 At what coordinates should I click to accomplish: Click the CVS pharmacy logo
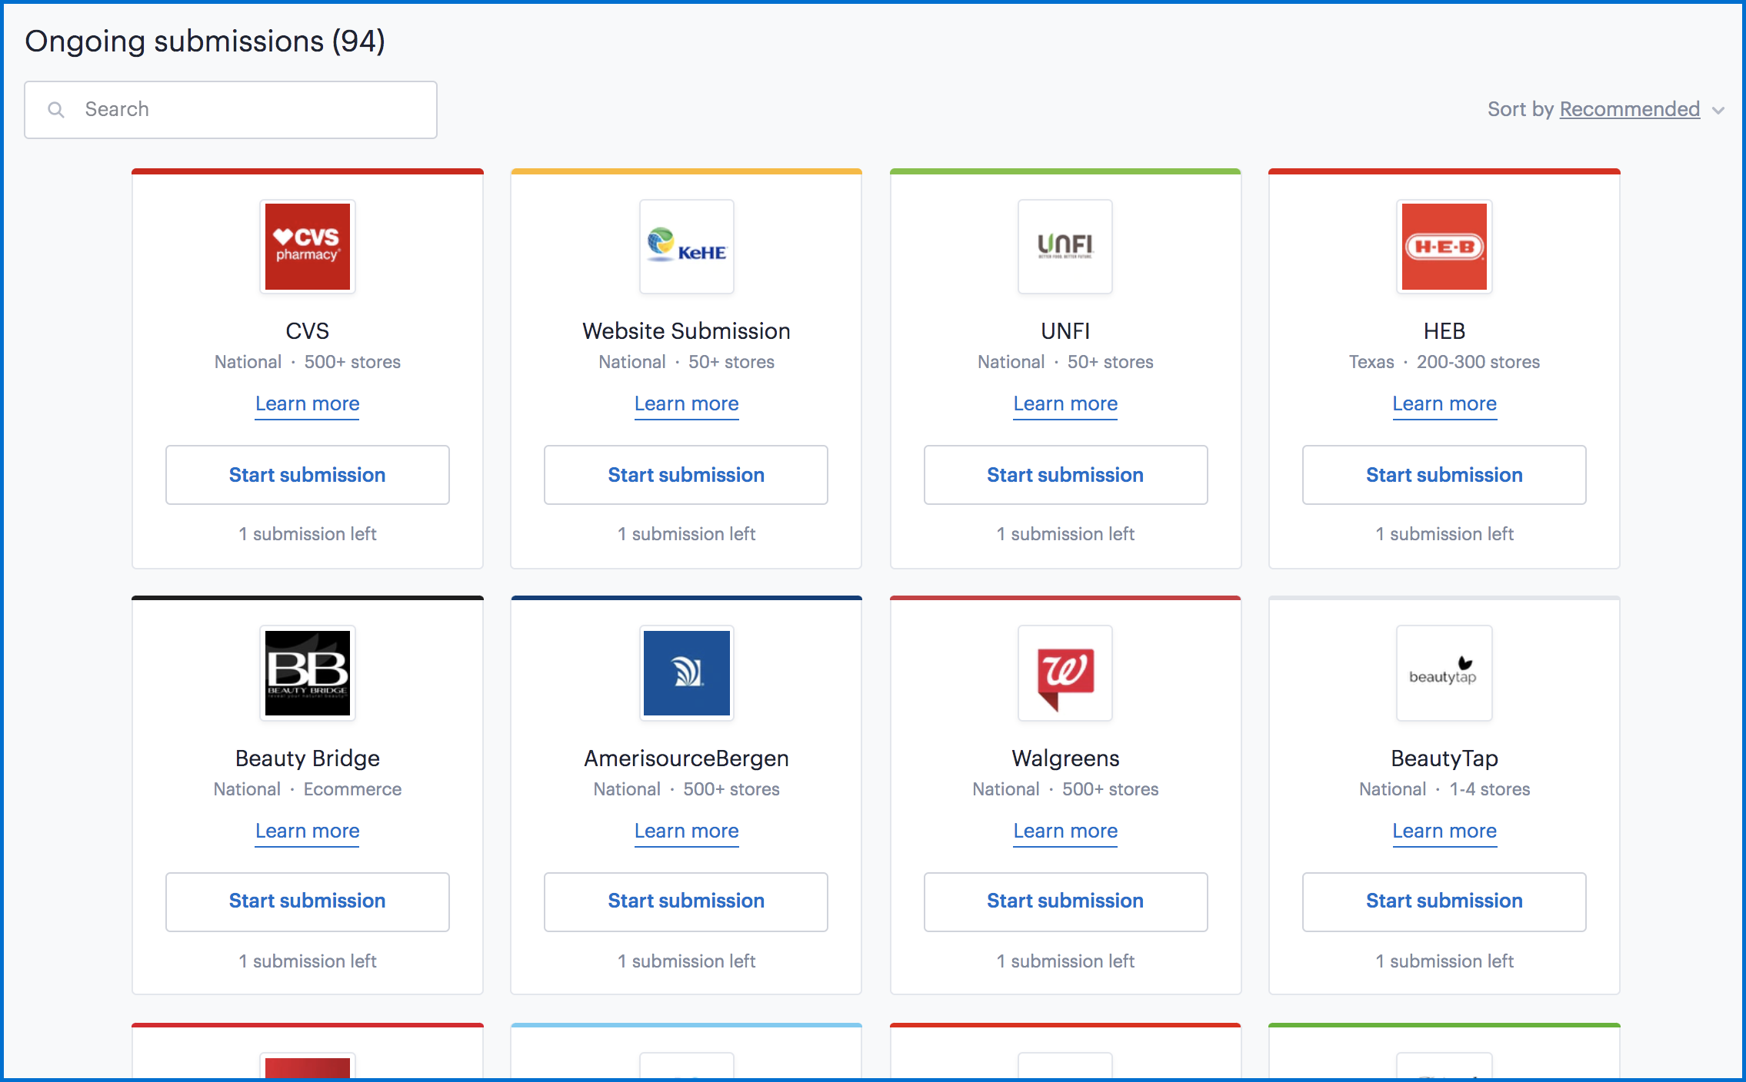tap(308, 247)
